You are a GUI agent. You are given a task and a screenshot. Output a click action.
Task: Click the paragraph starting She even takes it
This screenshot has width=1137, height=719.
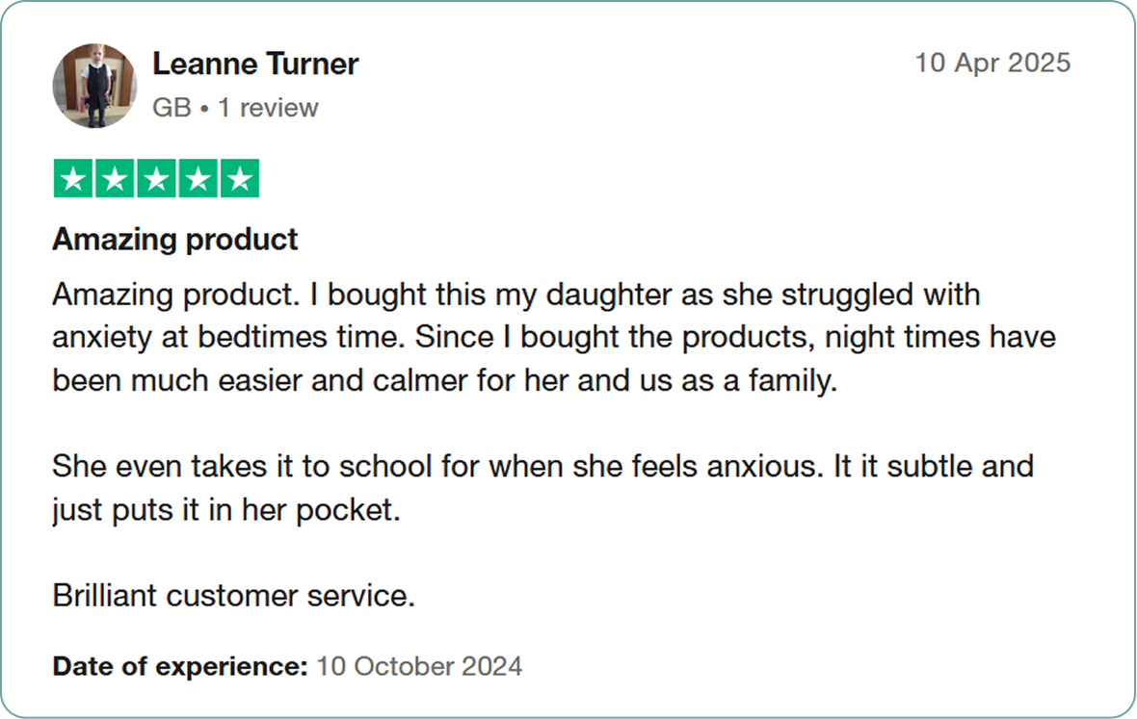pos(542,488)
